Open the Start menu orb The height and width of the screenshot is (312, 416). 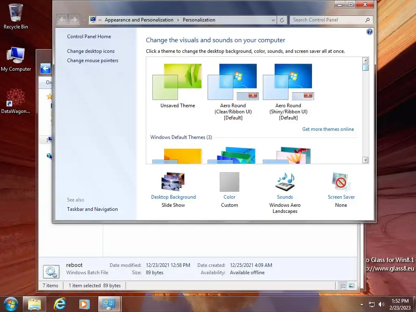[11, 304]
